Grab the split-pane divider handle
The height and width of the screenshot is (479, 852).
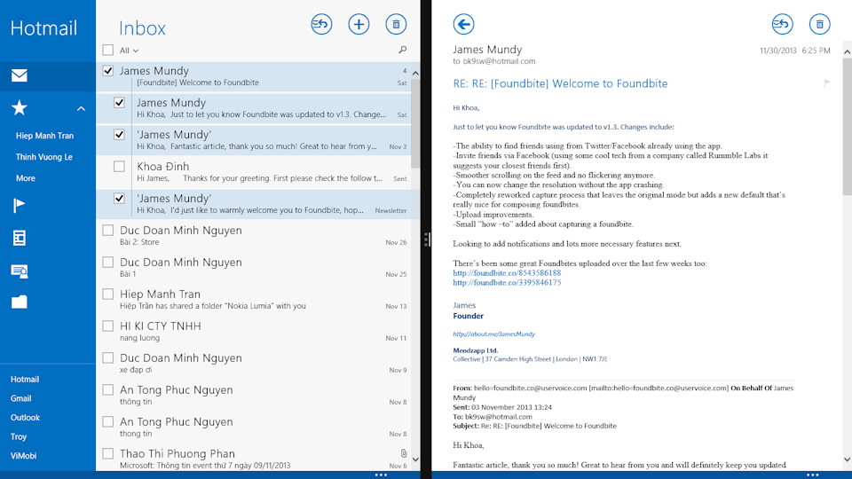[x=427, y=239]
